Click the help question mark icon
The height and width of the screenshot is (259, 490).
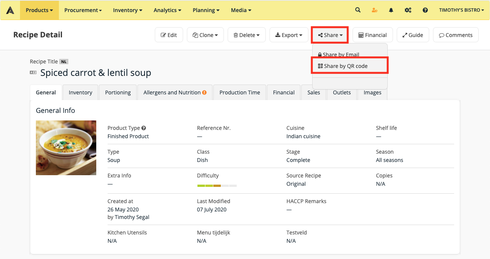point(425,10)
